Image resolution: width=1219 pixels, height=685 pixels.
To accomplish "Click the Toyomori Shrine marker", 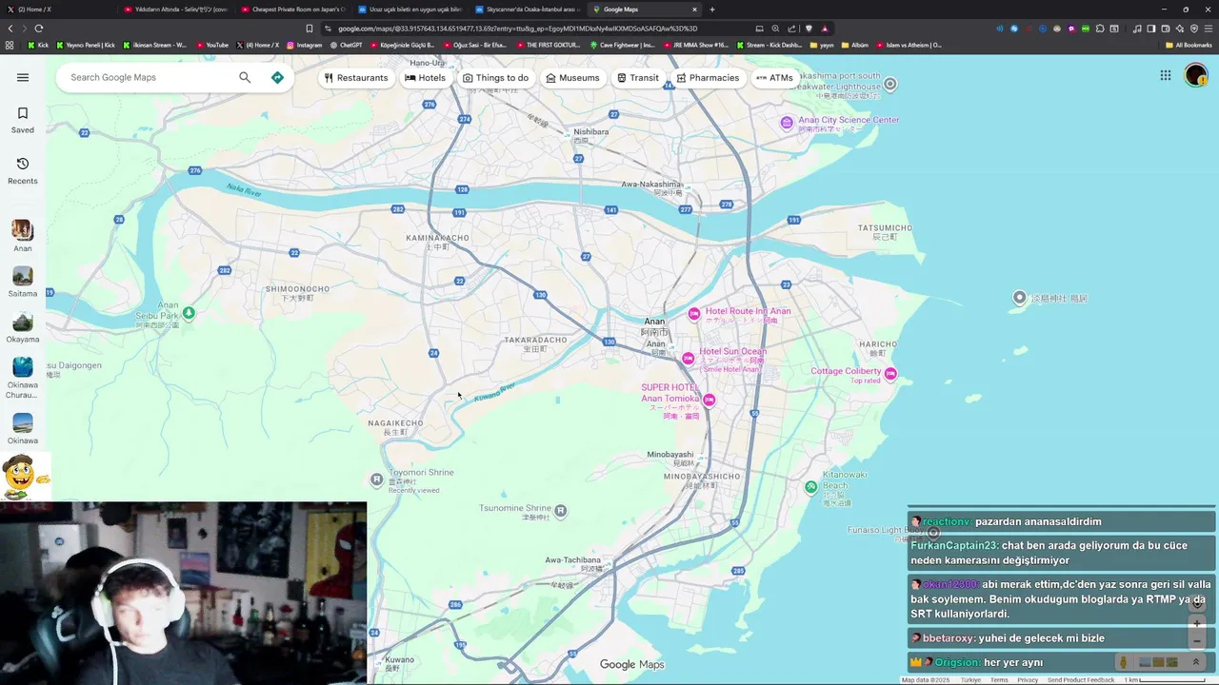I will 377,479.
